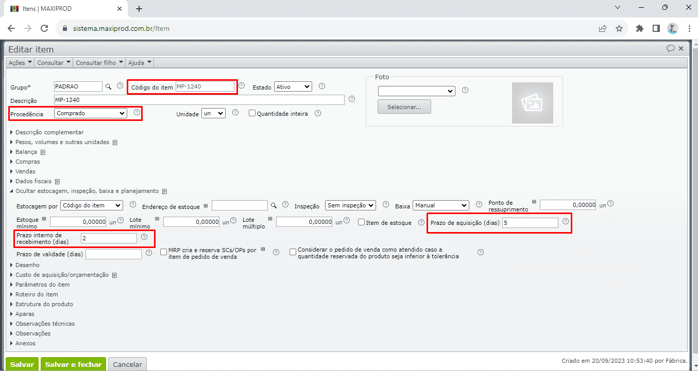Expand the Compras section

tap(28, 162)
